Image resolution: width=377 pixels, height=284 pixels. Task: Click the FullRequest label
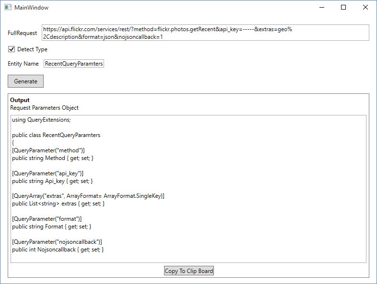[x=23, y=33]
